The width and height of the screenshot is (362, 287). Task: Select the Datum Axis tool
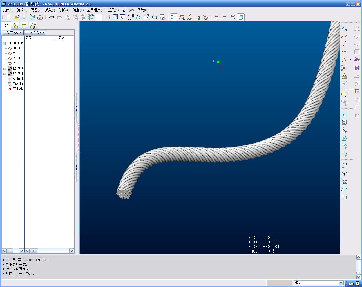click(344, 44)
